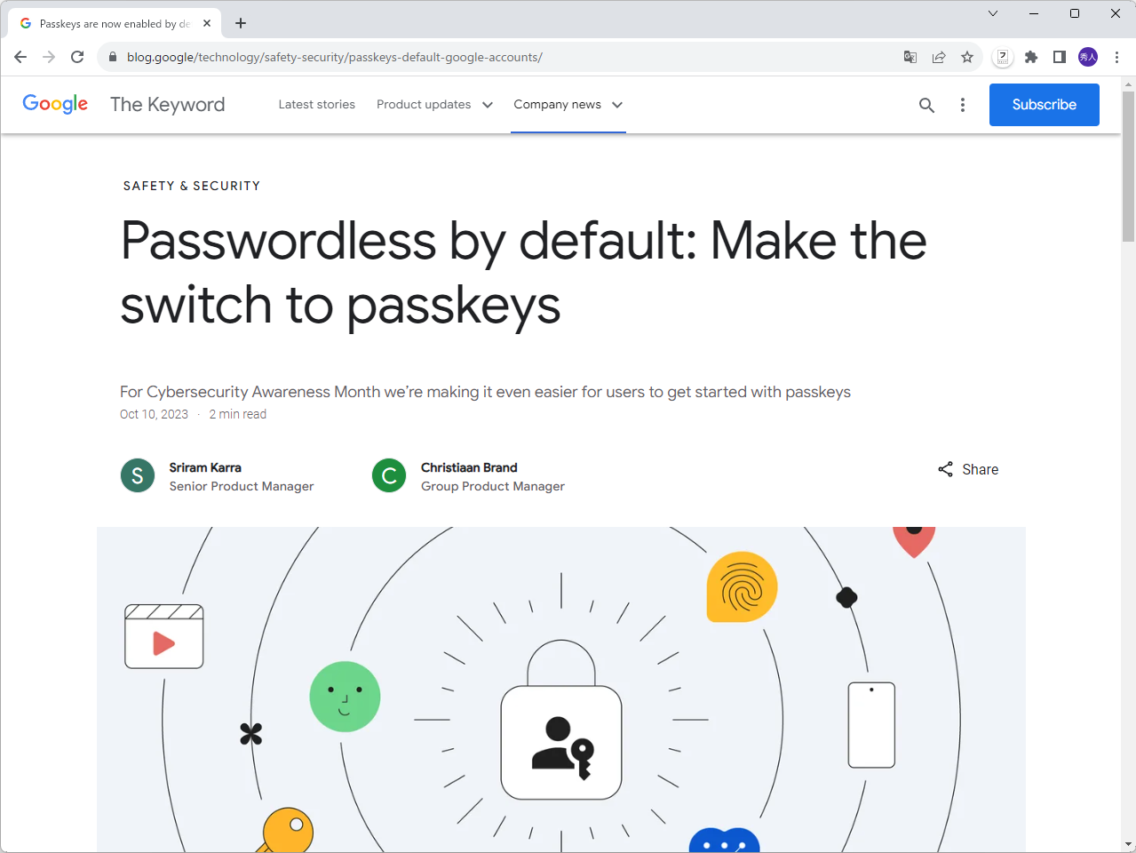The height and width of the screenshot is (853, 1136).
Task: Toggle the browser side panel
Action: [x=1060, y=57]
